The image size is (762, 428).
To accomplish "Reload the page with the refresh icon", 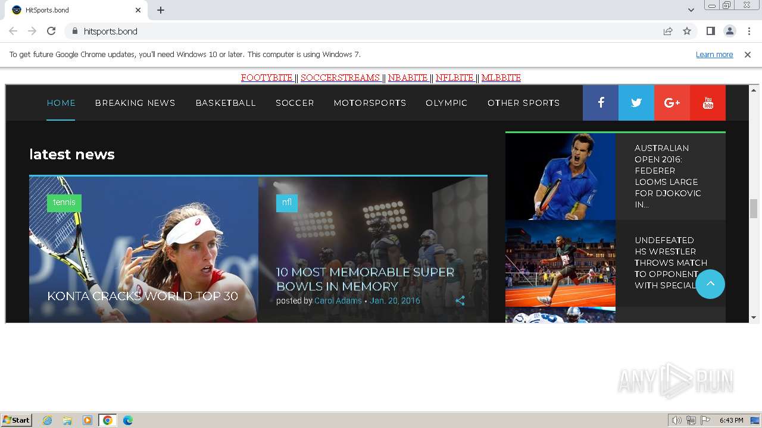I will pyautogui.click(x=51, y=31).
